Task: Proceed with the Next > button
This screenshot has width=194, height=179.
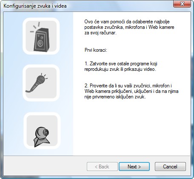Action: tap(134, 167)
